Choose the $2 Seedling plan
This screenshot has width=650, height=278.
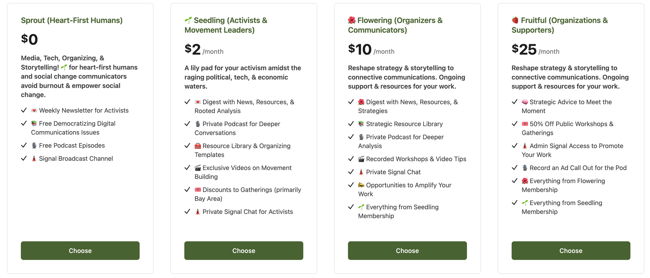244,250
